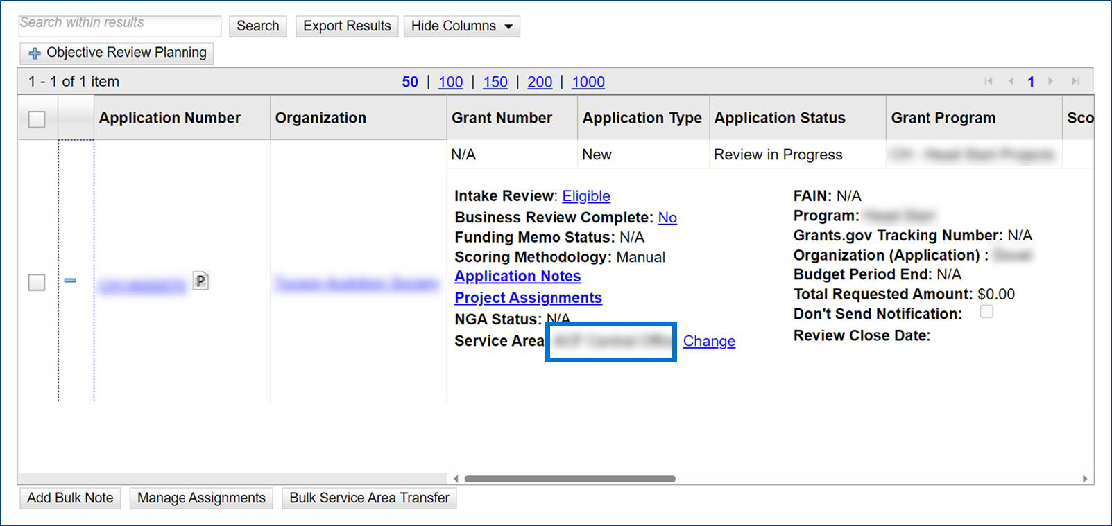Click the horizontal scrollbar thumb
This screenshot has height=526, width=1112.
coord(570,479)
